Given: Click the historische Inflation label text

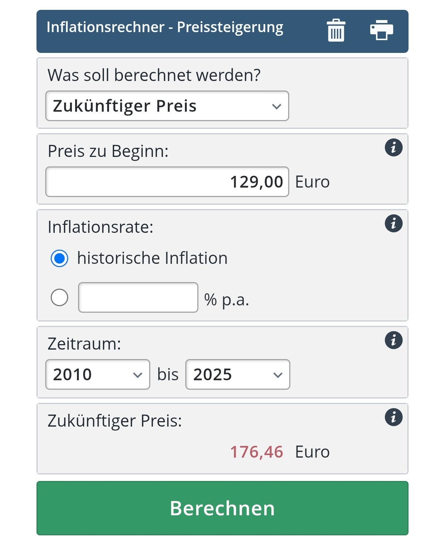Looking at the screenshot, I should (152, 258).
